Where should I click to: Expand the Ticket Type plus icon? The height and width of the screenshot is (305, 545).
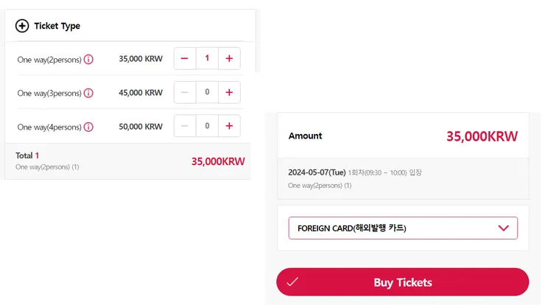pos(22,26)
